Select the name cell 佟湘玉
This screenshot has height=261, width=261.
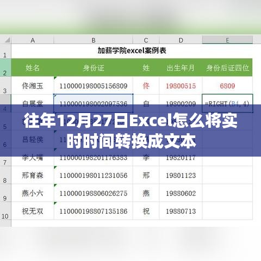(33, 85)
